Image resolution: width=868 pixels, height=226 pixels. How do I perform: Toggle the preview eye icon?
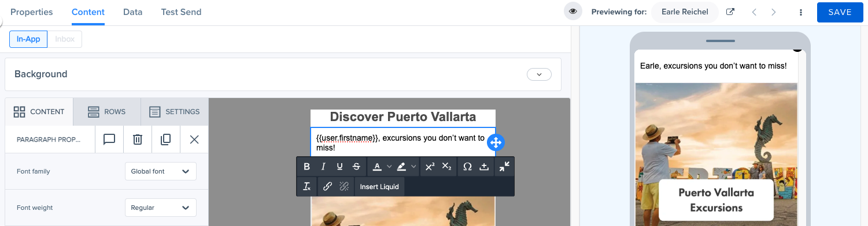pyautogui.click(x=573, y=12)
